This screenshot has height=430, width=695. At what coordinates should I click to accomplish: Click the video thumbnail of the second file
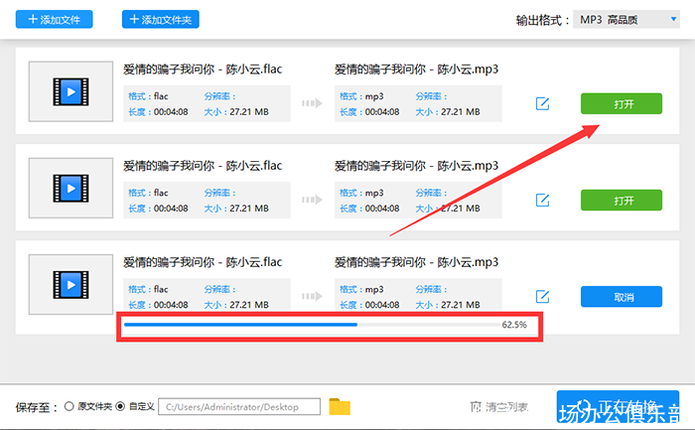tap(70, 188)
